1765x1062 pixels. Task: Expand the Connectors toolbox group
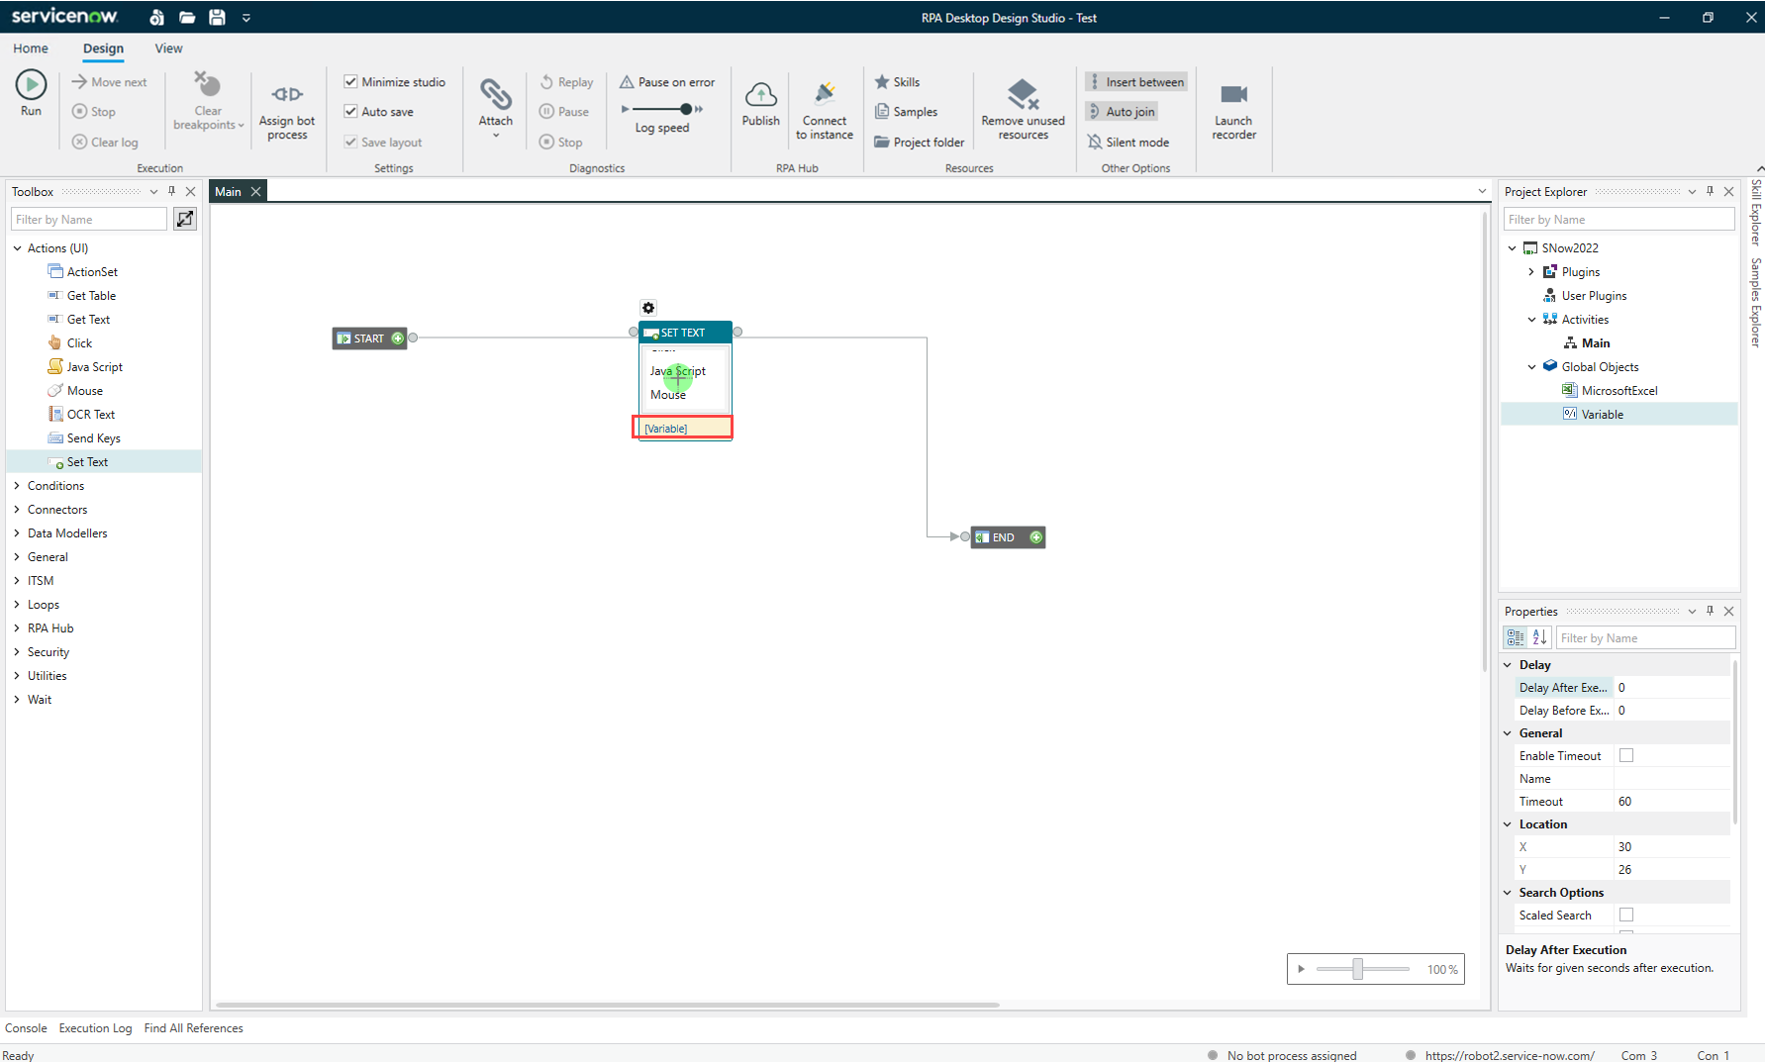tap(17, 510)
